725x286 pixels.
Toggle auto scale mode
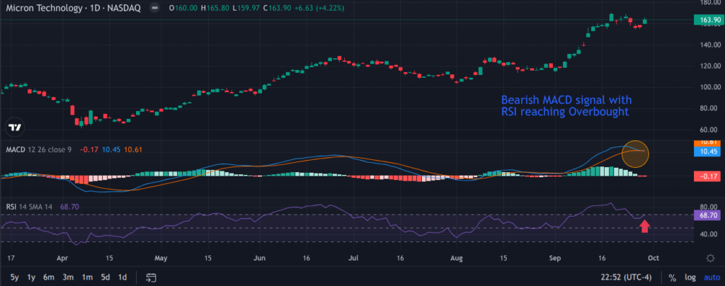[x=710, y=278]
